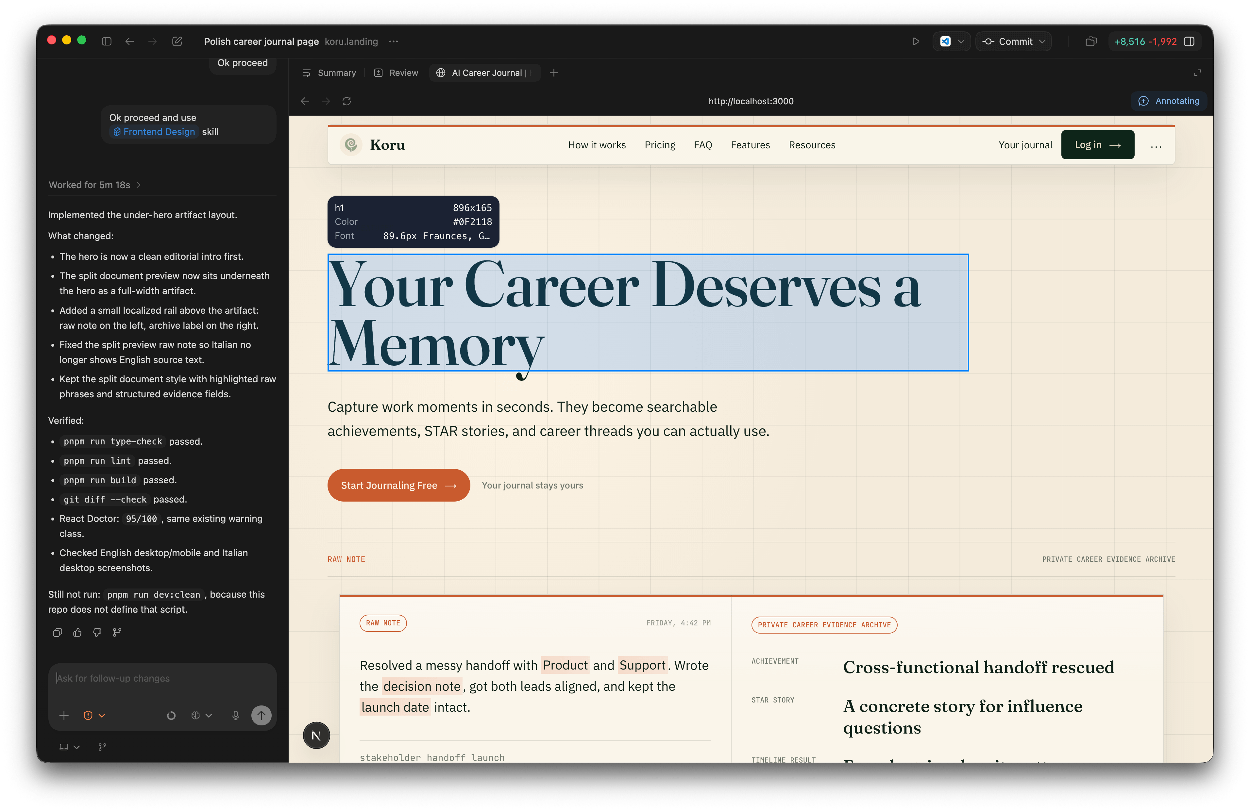The width and height of the screenshot is (1250, 811).
Task: Give thumbs down to the response
Action: pos(97,633)
